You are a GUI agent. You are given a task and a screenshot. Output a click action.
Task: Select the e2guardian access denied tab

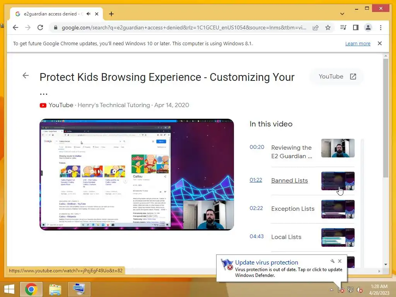pos(56,14)
